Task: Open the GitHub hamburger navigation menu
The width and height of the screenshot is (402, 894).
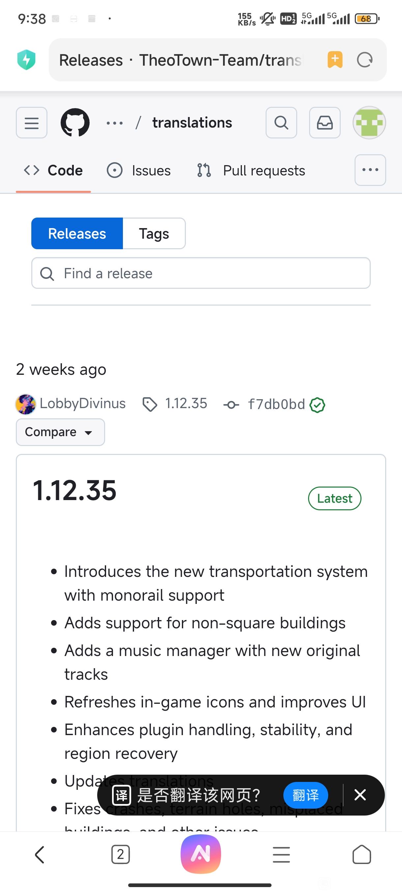Action: (32, 123)
